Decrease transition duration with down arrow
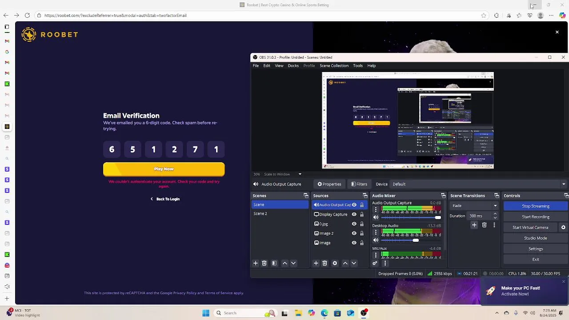This screenshot has height=320, width=569. point(495,218)
